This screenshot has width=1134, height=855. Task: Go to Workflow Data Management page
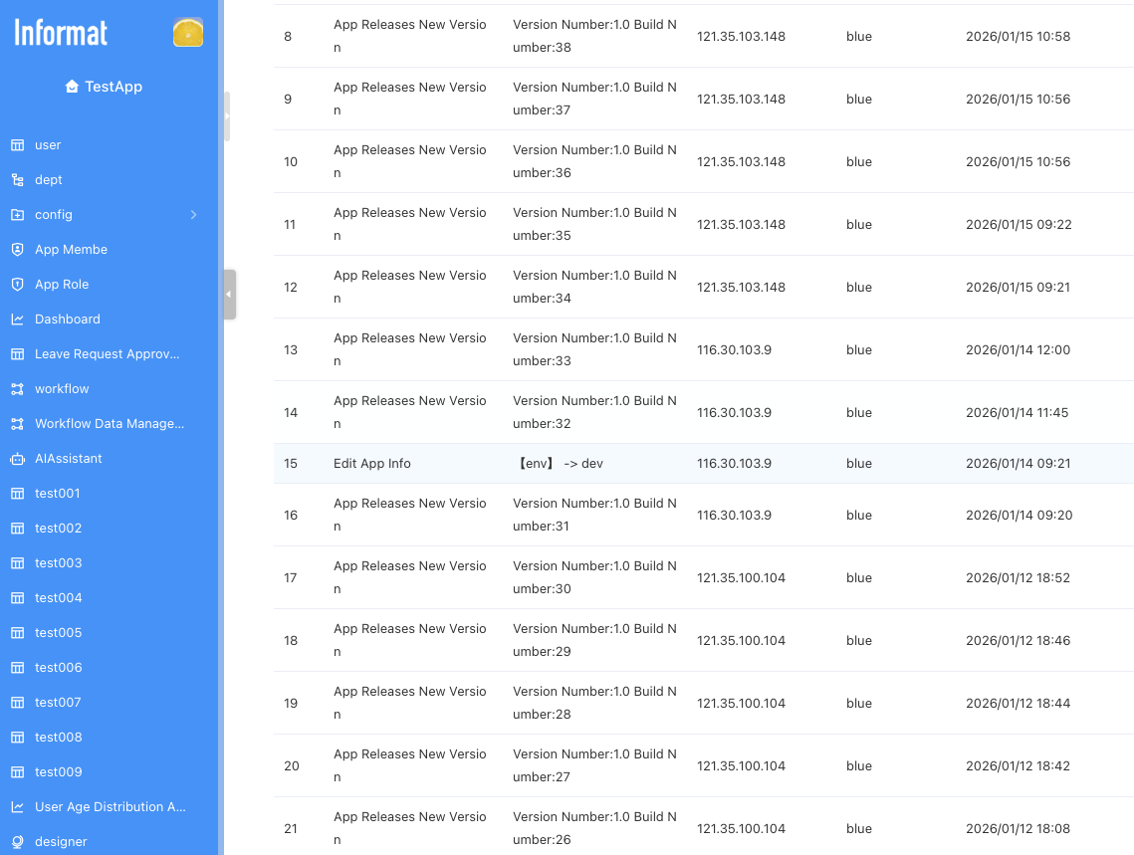109,424
